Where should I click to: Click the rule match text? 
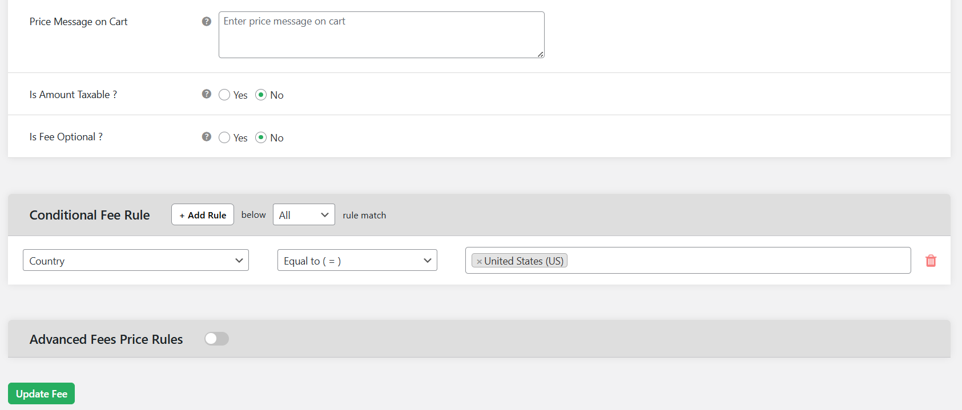pos(364,215)
